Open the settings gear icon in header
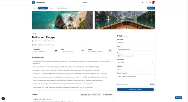Viewport: 188px width, 102px height. tap(150, 2)
